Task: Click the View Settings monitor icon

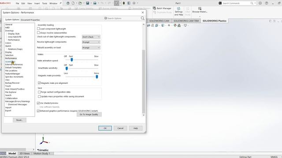Action: click(x=185, y=25)
